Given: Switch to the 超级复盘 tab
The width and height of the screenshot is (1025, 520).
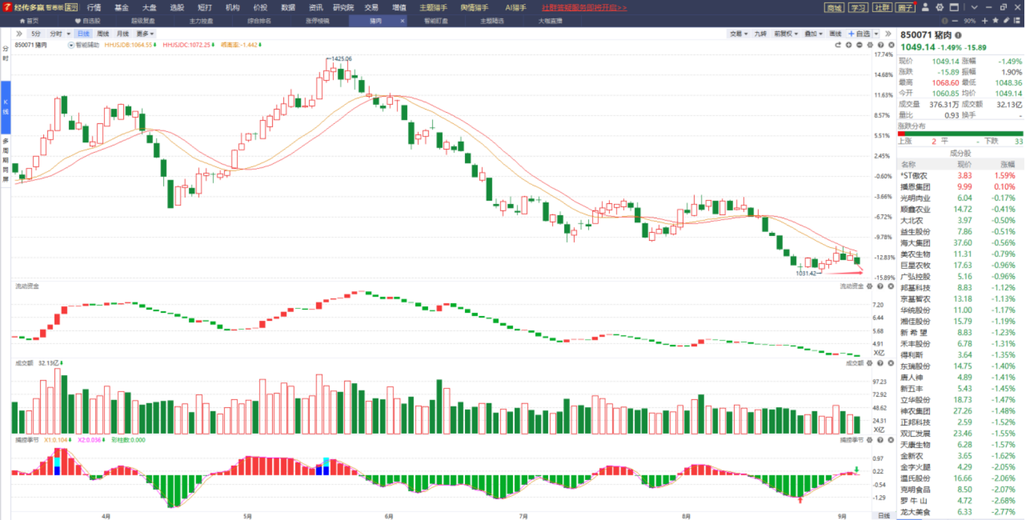Looking at the screenshot, I should pos(143,21).
